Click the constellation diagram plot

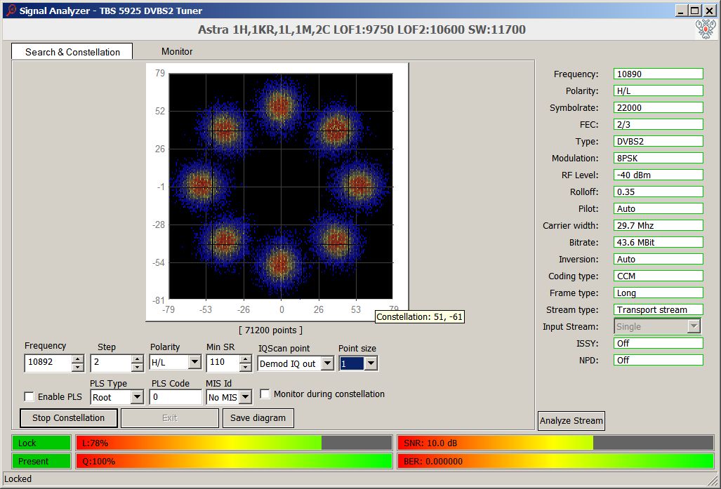pos(281,186)
